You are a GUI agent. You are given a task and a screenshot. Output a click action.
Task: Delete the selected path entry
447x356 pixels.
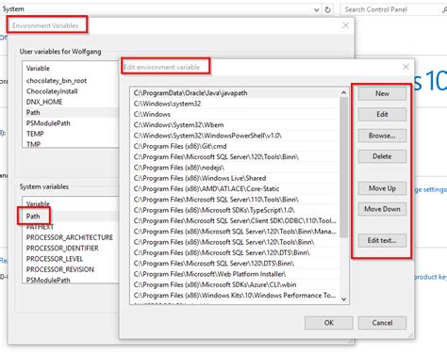382,156
